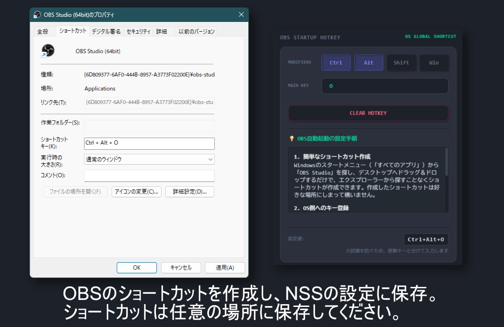Click the 種類 GUID value text

(x=149, y=75)
